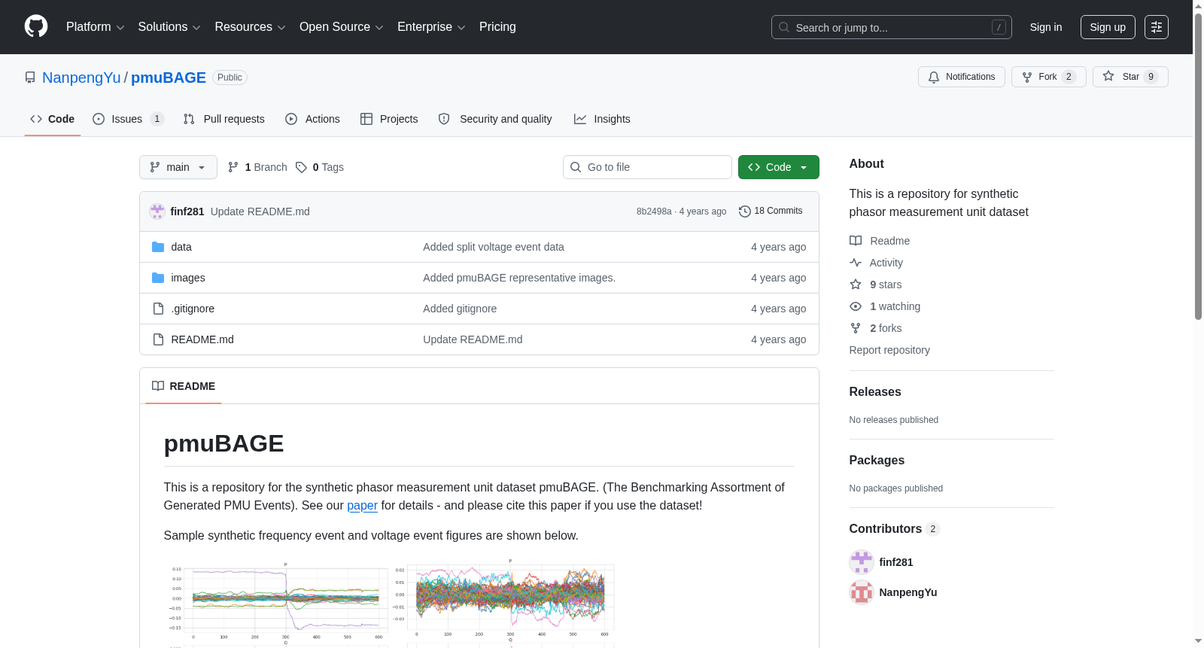
Task: View the 9 stars list
Action: tap(876, 284)
